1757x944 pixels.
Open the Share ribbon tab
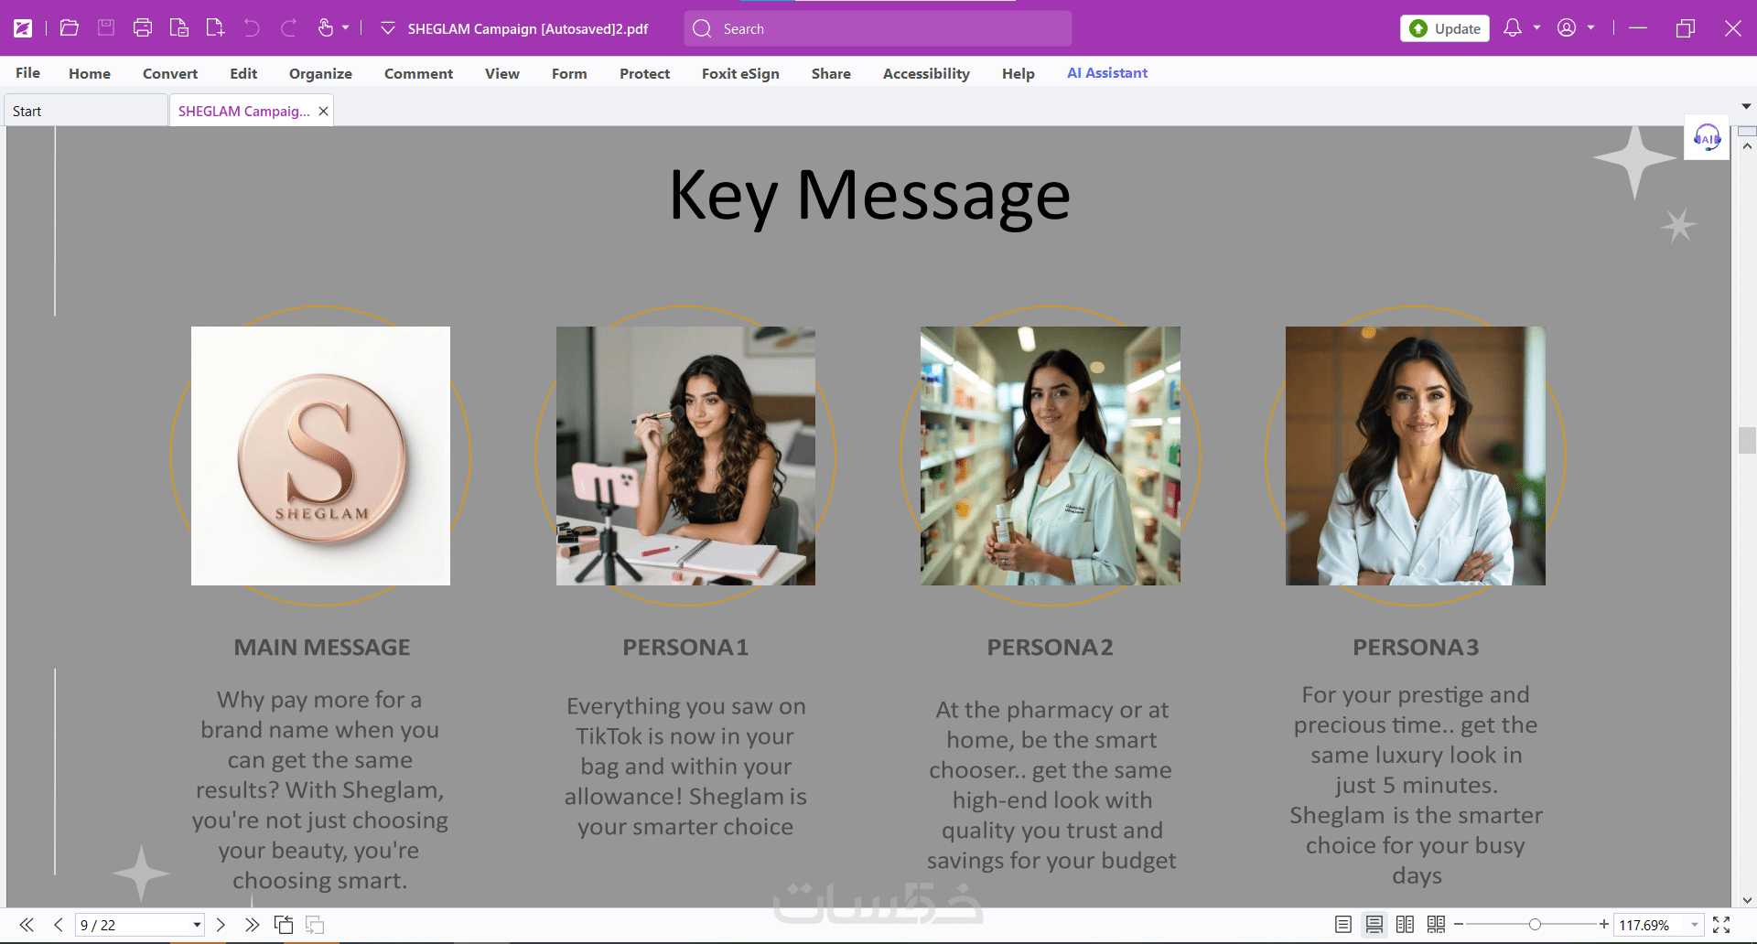pyautogui.click(x=831, y=73)
